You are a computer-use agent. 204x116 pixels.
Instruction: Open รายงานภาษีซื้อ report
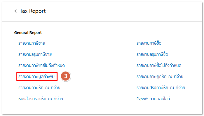coord(149,43)
